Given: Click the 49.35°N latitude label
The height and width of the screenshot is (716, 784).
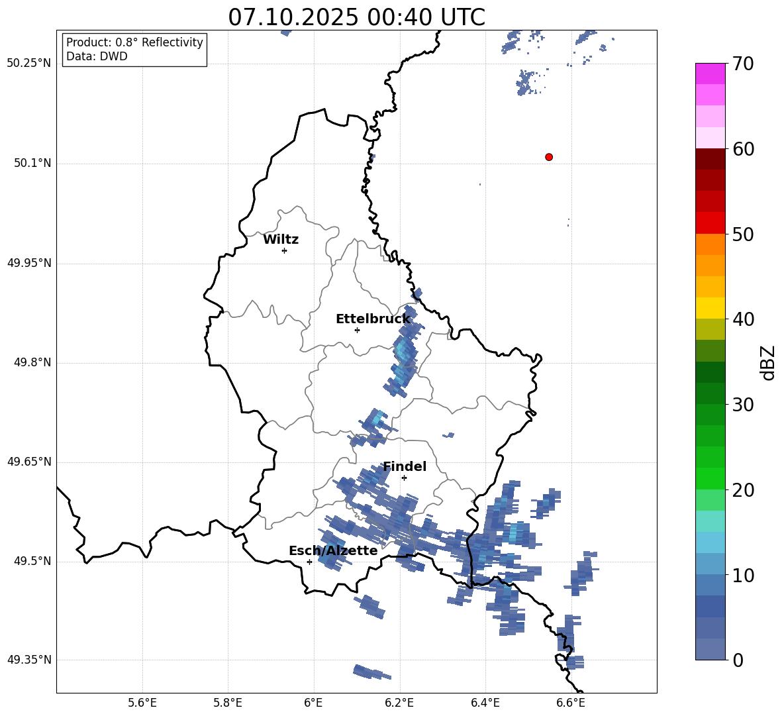Looking at the screenshot, I should click(29, 660).
